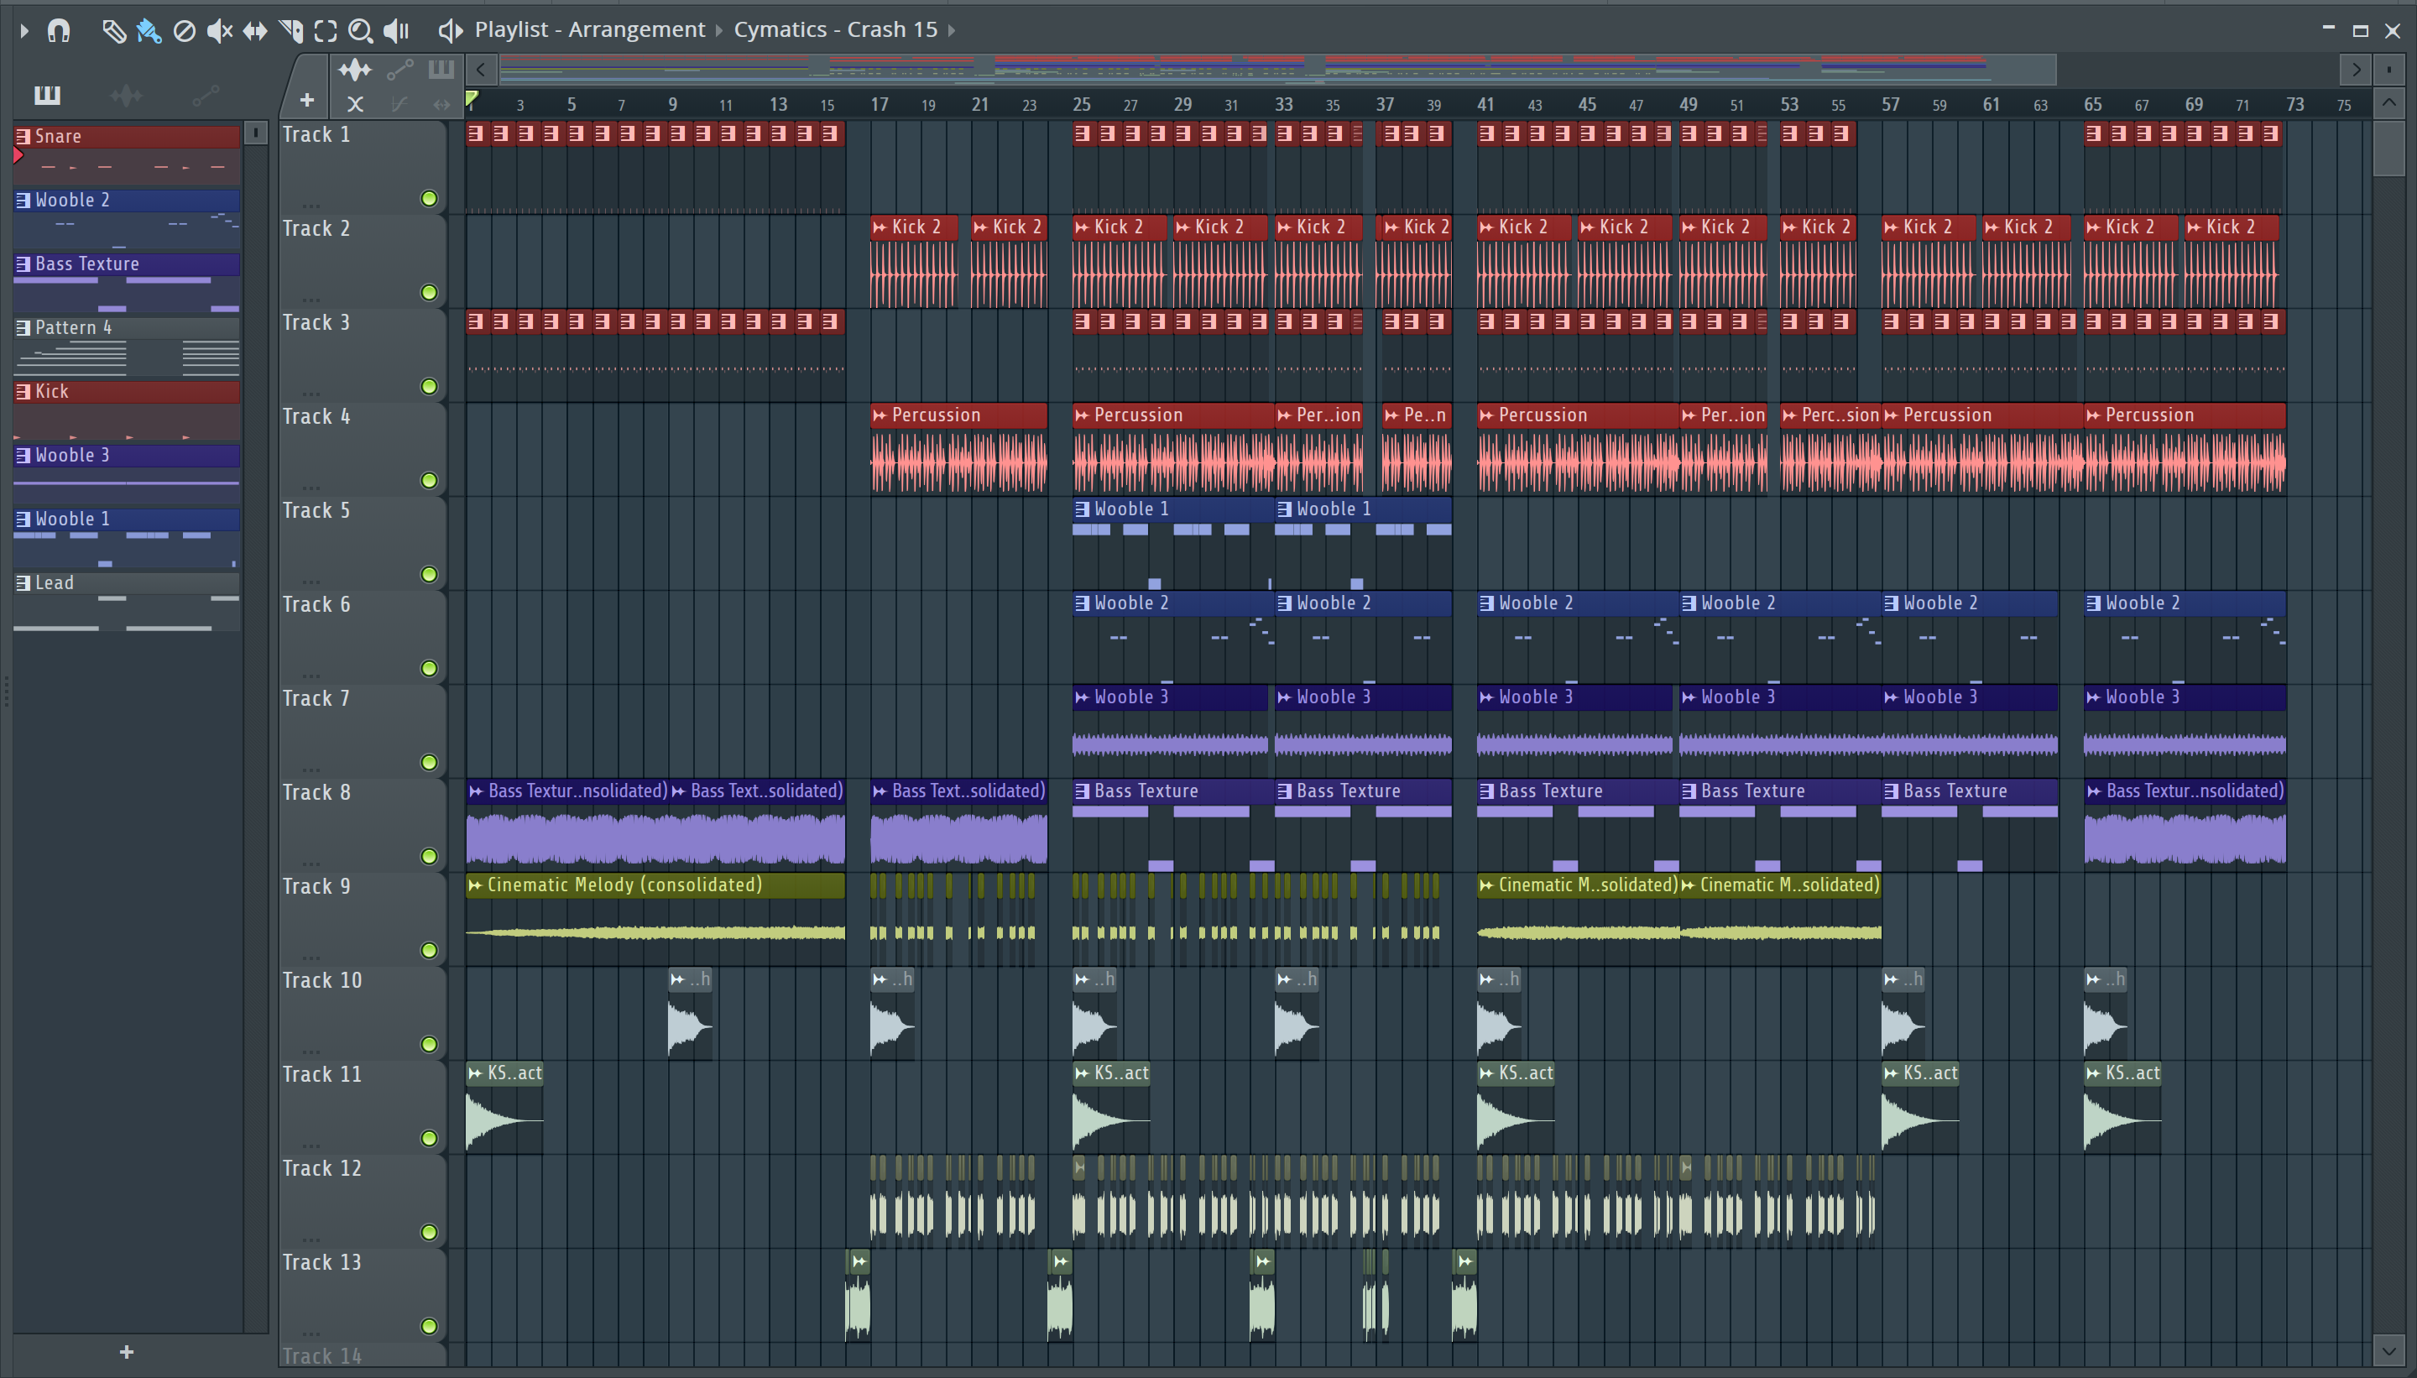The height and width of the screenshot is (1378, 2417).
Task: Mute Track 2 with its green LED
Action: pos(429,292)
